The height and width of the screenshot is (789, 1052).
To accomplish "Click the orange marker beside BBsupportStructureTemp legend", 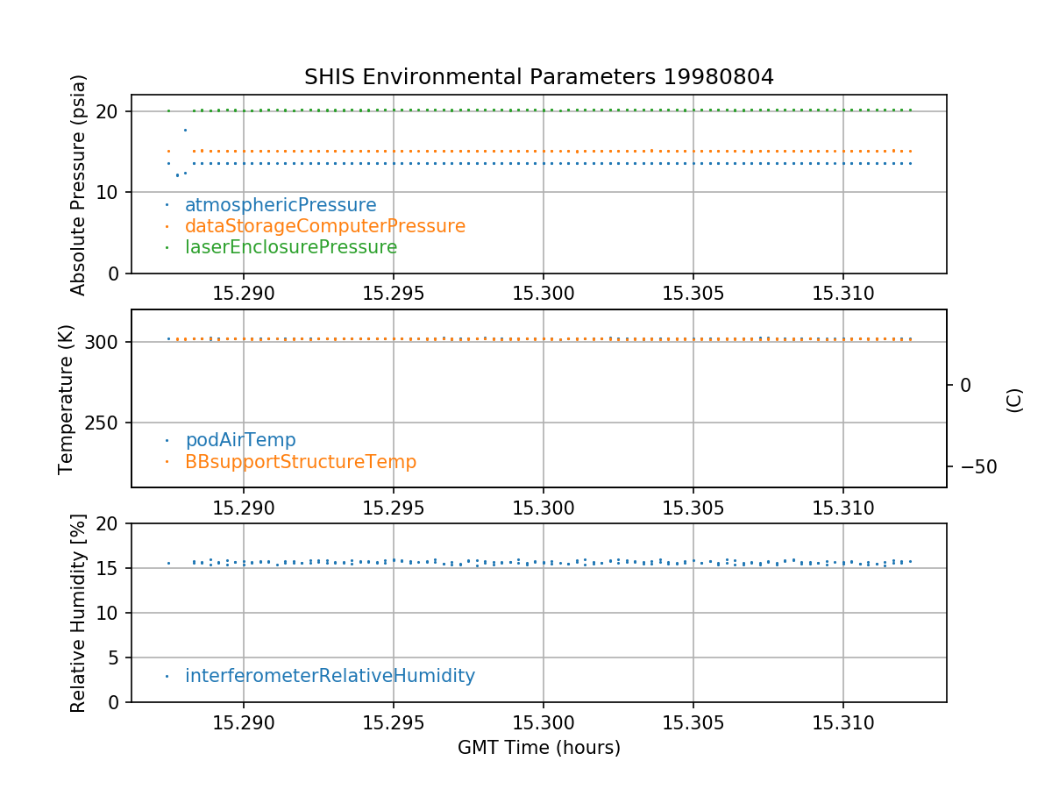I will 167,461.
